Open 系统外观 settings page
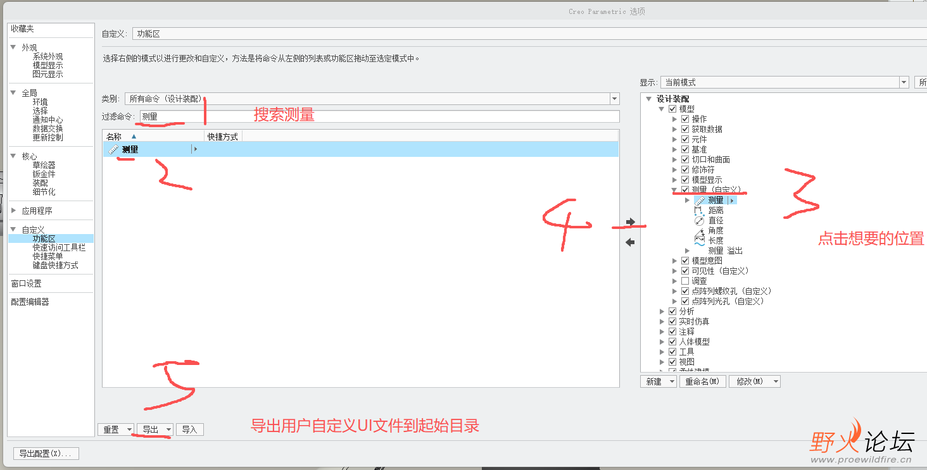The image size is (927, 470). [x=48, y=56]
